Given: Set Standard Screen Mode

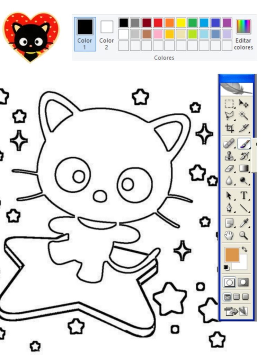Looking at the screenshot, I should coord(227,297).
